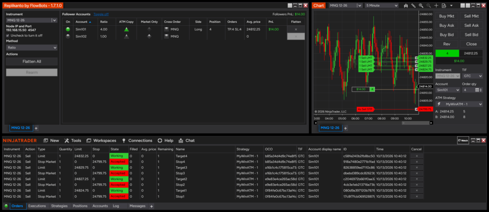The image size is (489, 212).
Task: Open the chart data series document icon
Action: tap(444, 6)
